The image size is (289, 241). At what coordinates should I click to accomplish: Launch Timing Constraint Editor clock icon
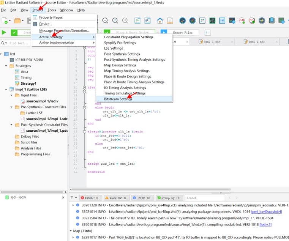(182, 20)
